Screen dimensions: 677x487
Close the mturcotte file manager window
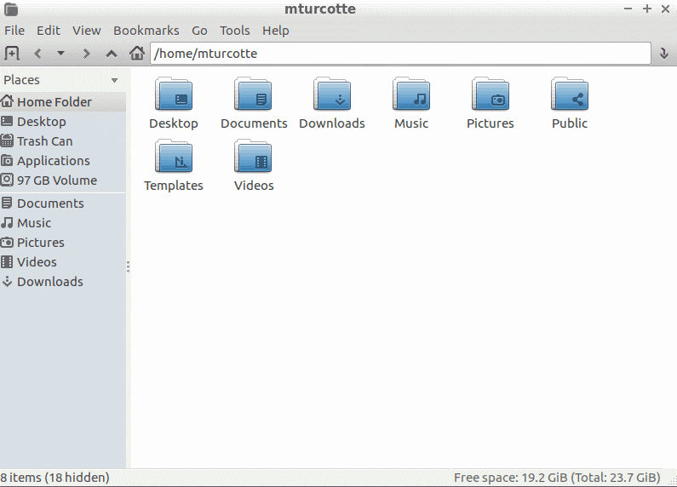coord(665,9)
